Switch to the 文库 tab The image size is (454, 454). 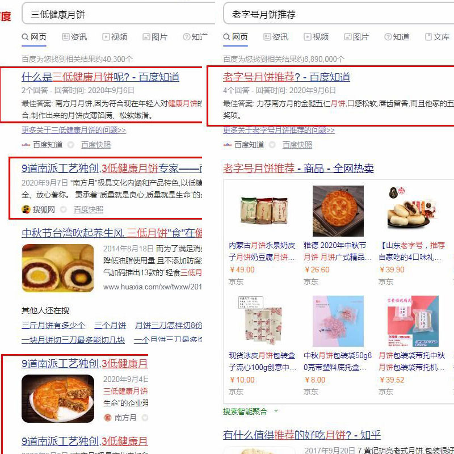[437, 37]
